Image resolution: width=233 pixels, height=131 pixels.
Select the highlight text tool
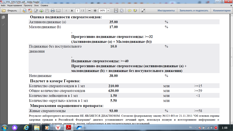click(x=135, y=11)
